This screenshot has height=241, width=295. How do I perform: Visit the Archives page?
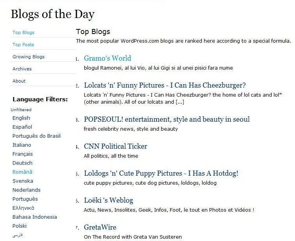pos(22,69)
